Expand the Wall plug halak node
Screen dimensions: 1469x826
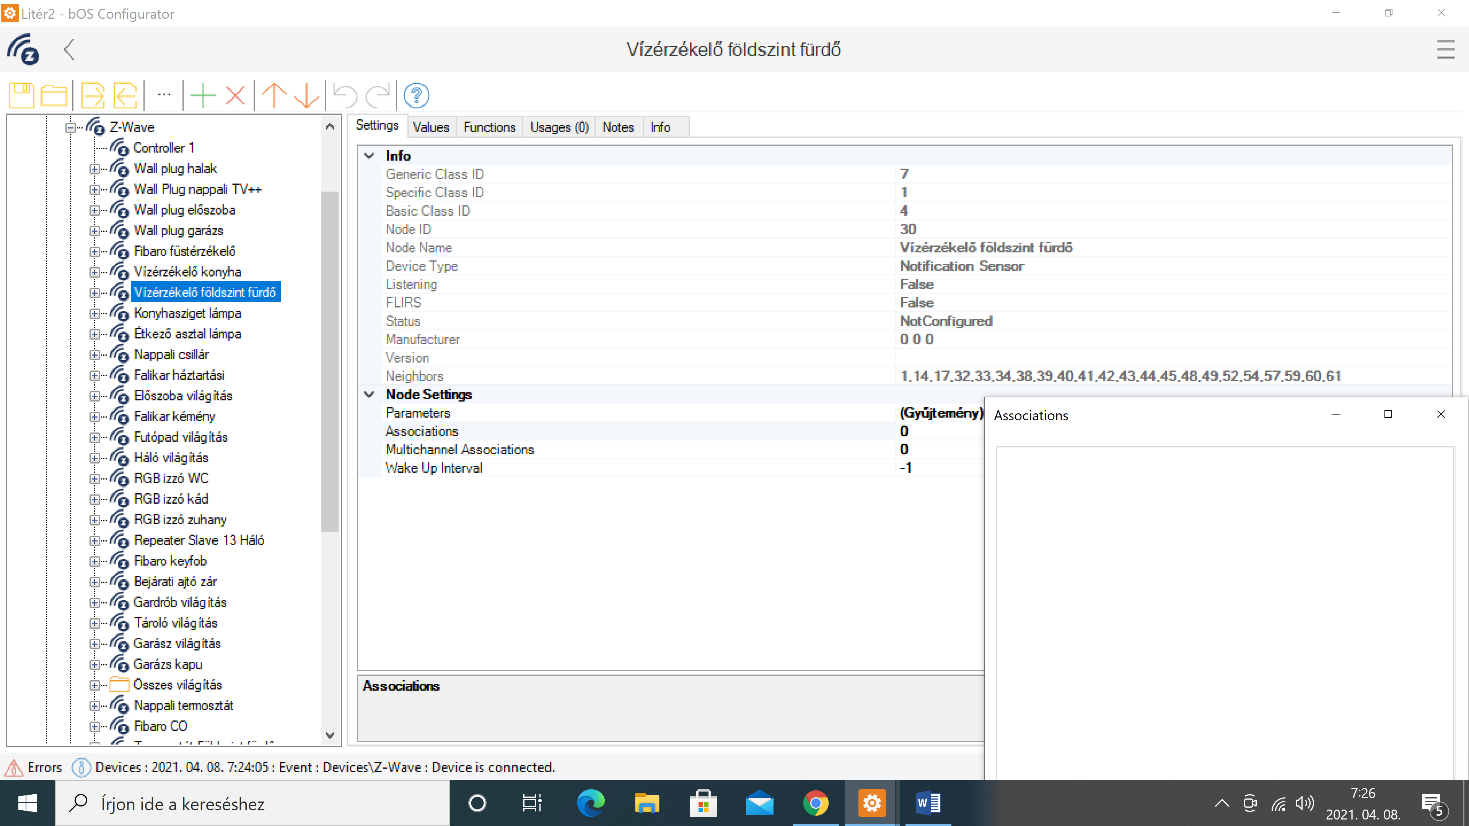point(94,169)
